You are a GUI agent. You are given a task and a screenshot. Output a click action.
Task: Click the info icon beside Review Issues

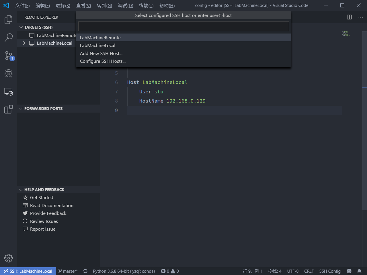tap(25, 221)
